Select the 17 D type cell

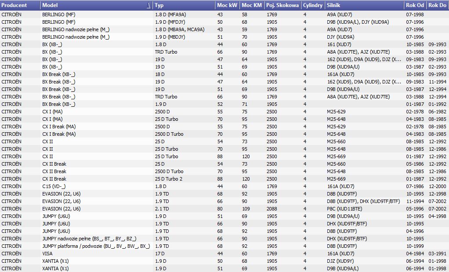coord(160,254)
